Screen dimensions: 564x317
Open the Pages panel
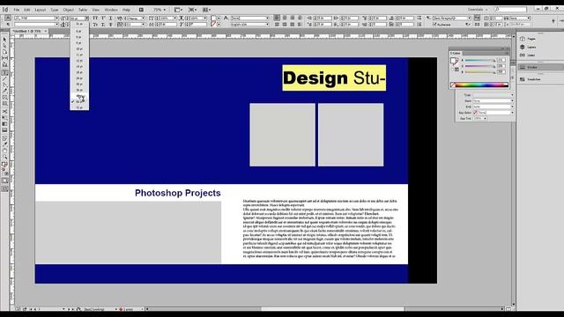point(528,39)
